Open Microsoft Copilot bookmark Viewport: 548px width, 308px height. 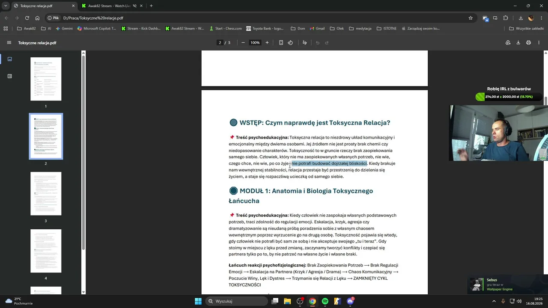point(97,29)
